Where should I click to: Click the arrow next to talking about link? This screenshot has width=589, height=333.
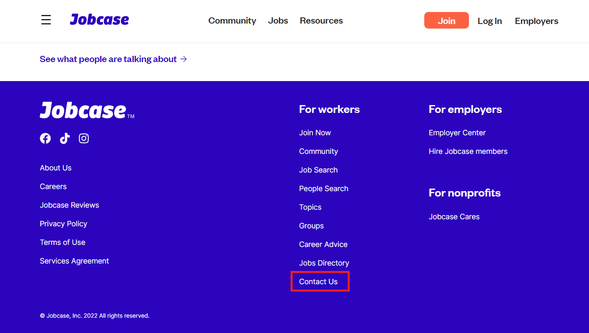coord(184,59)
